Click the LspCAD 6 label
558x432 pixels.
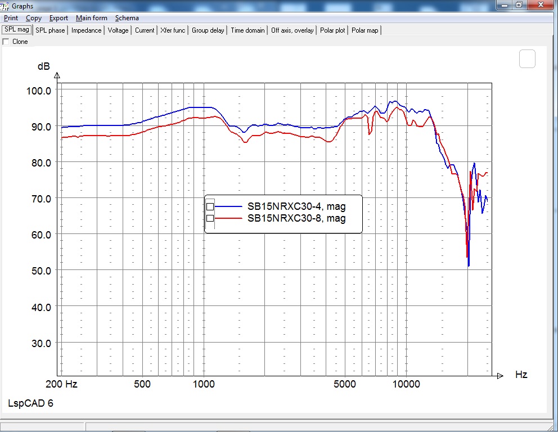pos(30,403)
